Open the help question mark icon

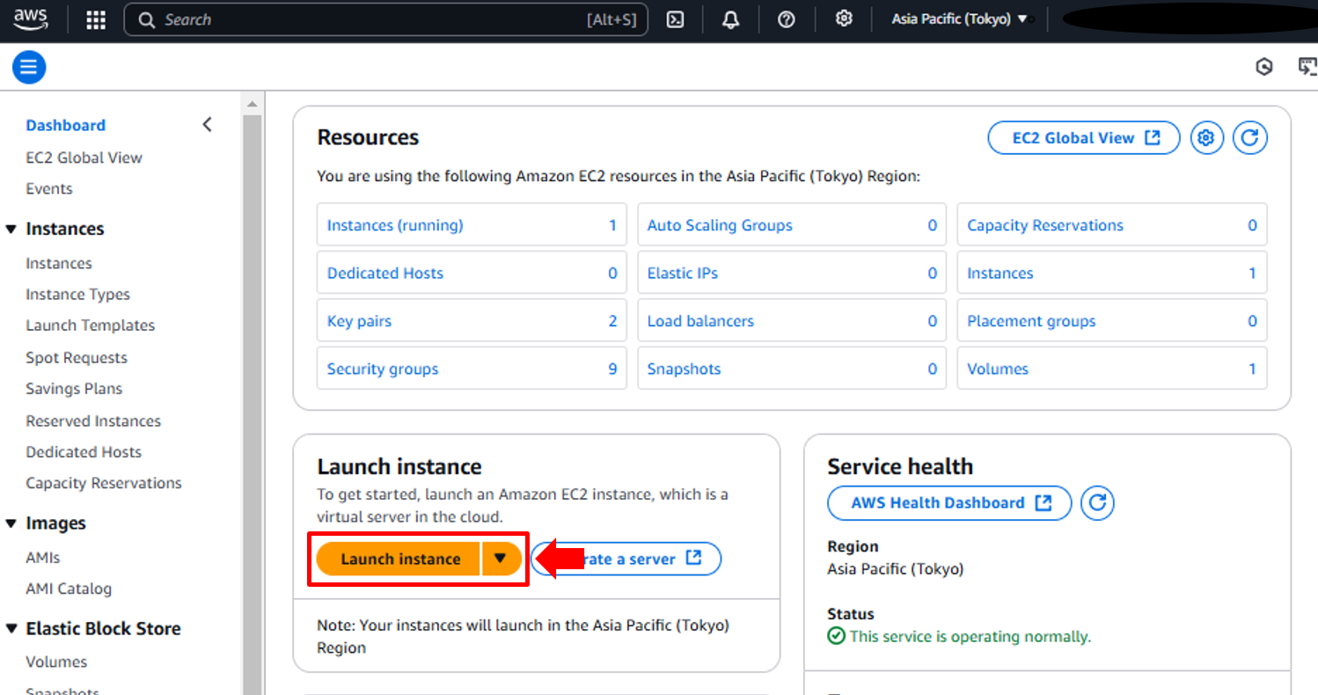[787, 20]
